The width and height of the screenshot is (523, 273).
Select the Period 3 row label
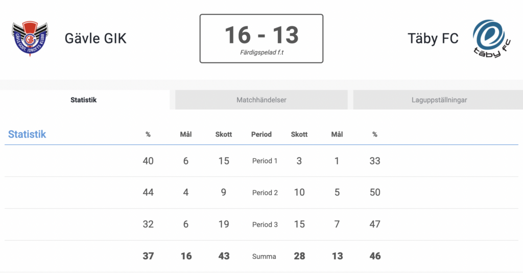265,225
